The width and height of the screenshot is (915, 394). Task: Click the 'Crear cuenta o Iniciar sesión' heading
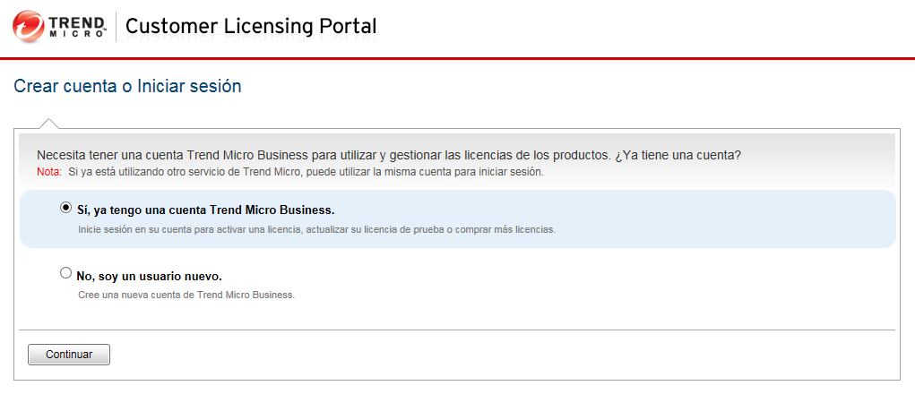(128, 87)
